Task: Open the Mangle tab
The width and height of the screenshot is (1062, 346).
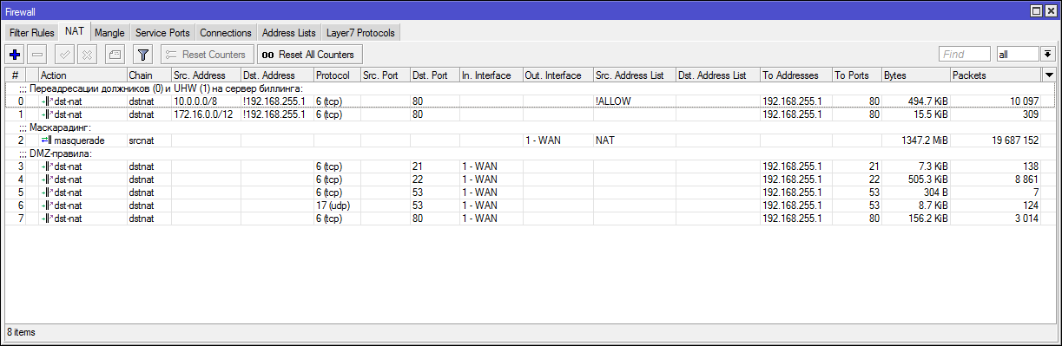Action: pos(110,33)
